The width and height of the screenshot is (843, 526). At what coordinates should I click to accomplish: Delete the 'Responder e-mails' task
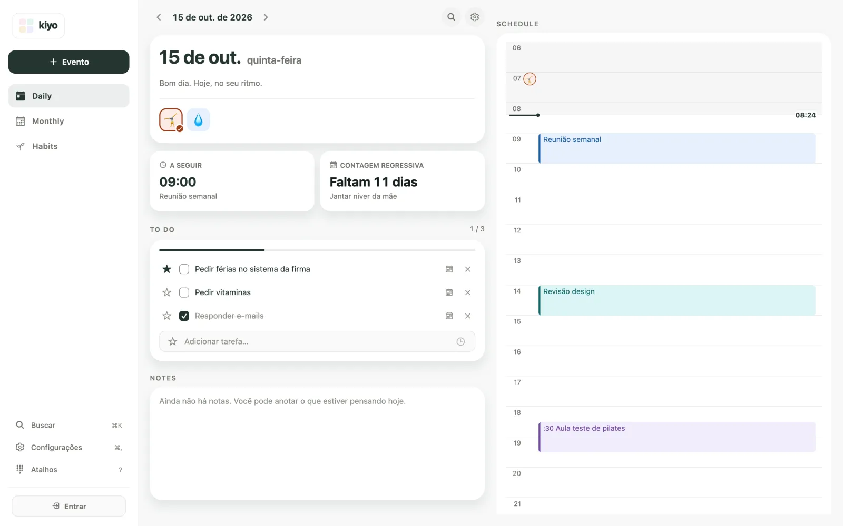tap(468, 316)
